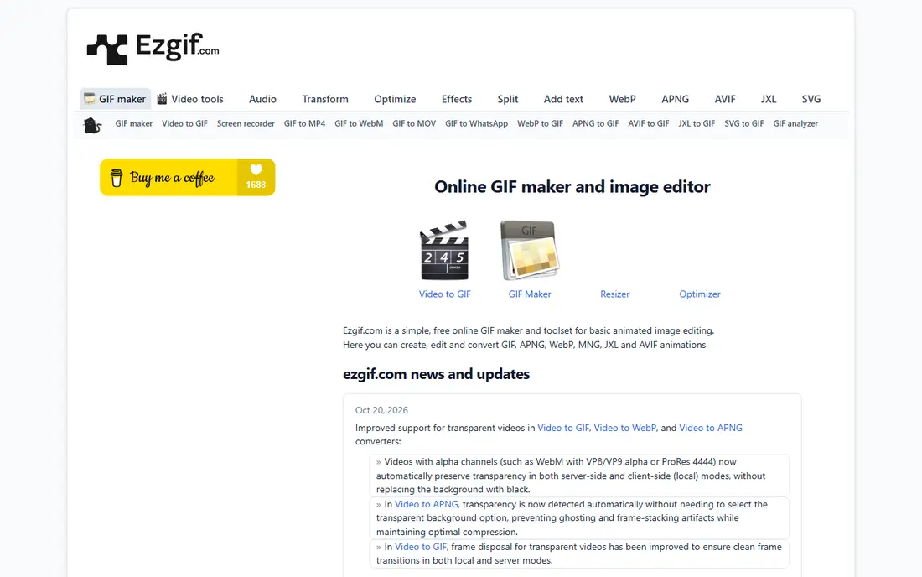922x577 pixels.
Task: Select JXL to GIF in submenu
Action: 697,123
